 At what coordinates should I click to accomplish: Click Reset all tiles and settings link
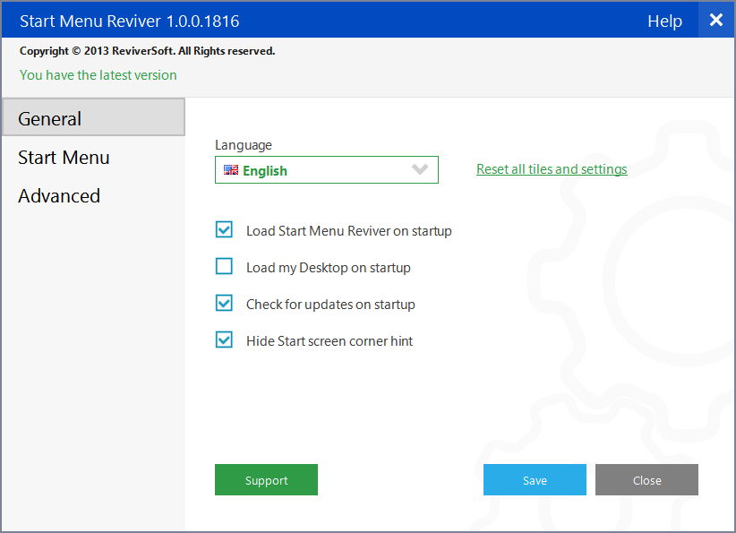click(x=552, y=169)
